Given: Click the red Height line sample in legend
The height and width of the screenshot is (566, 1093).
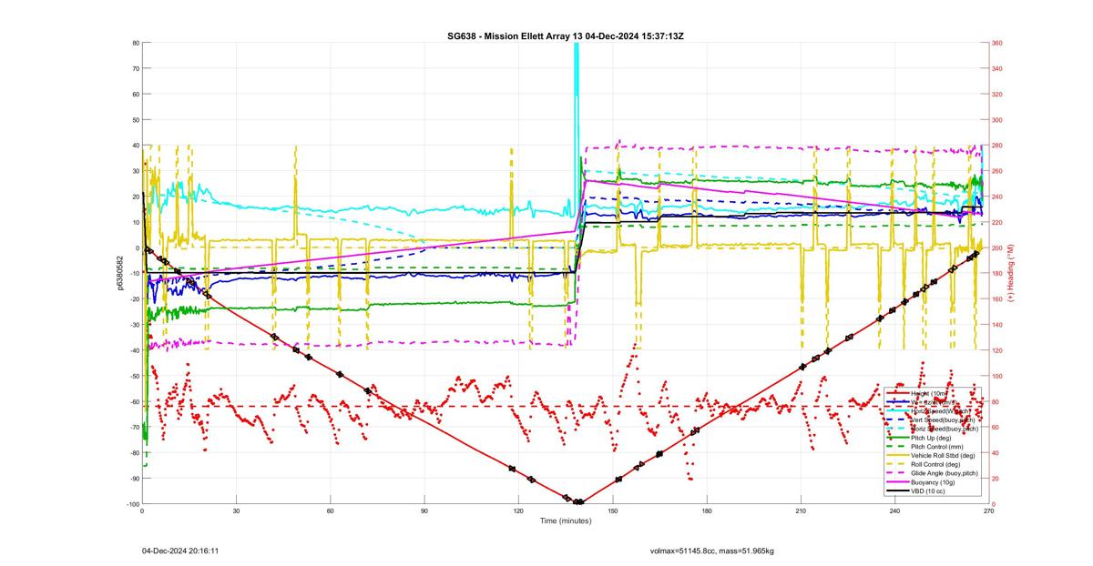Looking at the screenshot, I should pyautogui.click(x=897, y=393).
